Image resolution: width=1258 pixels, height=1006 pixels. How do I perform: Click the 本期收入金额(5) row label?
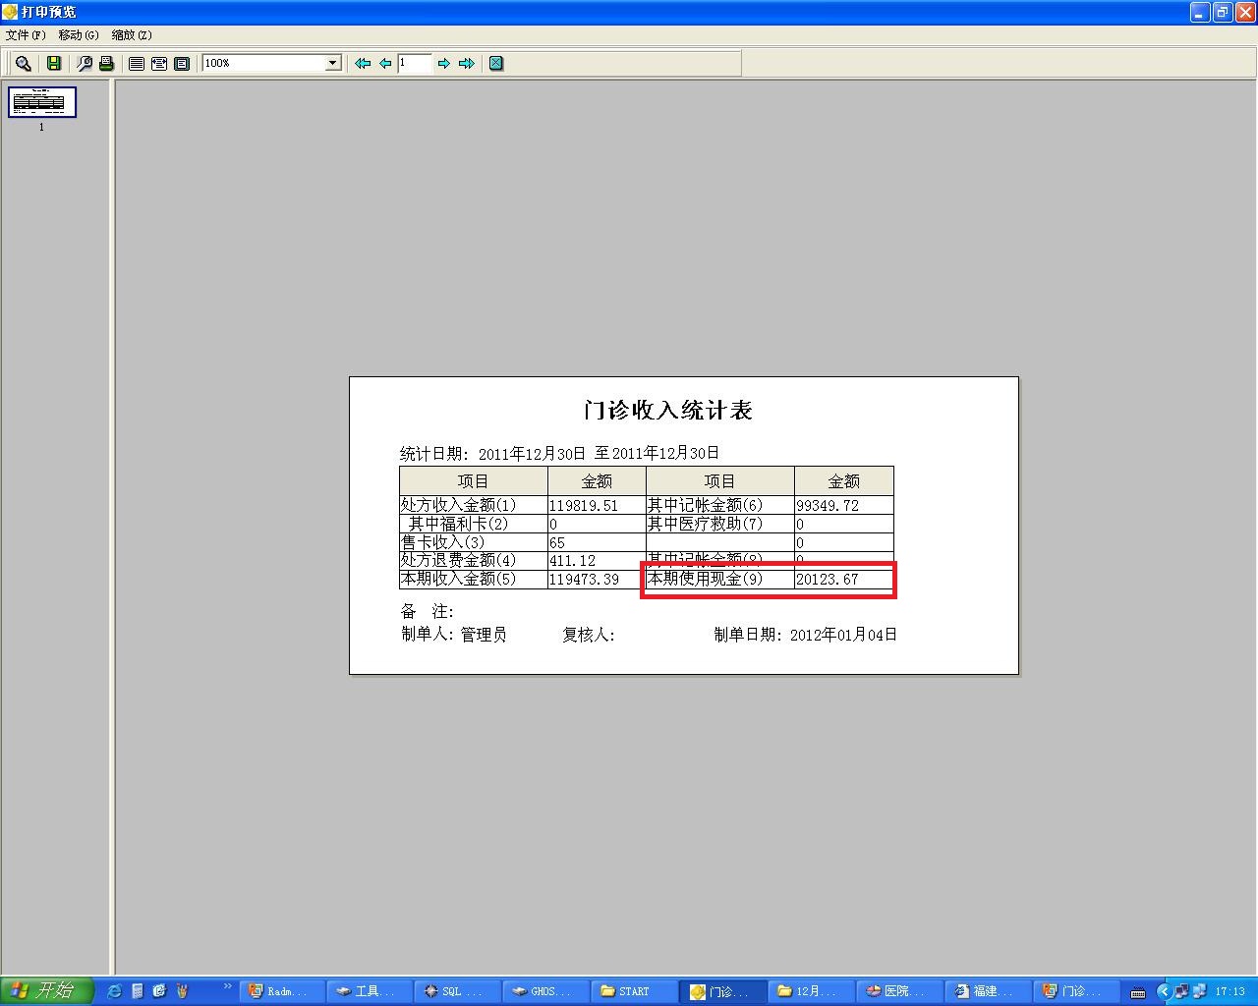[x=458, y=579]
